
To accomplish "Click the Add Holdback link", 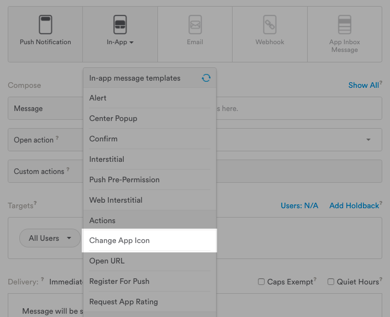I will click(x=354, y=205).
